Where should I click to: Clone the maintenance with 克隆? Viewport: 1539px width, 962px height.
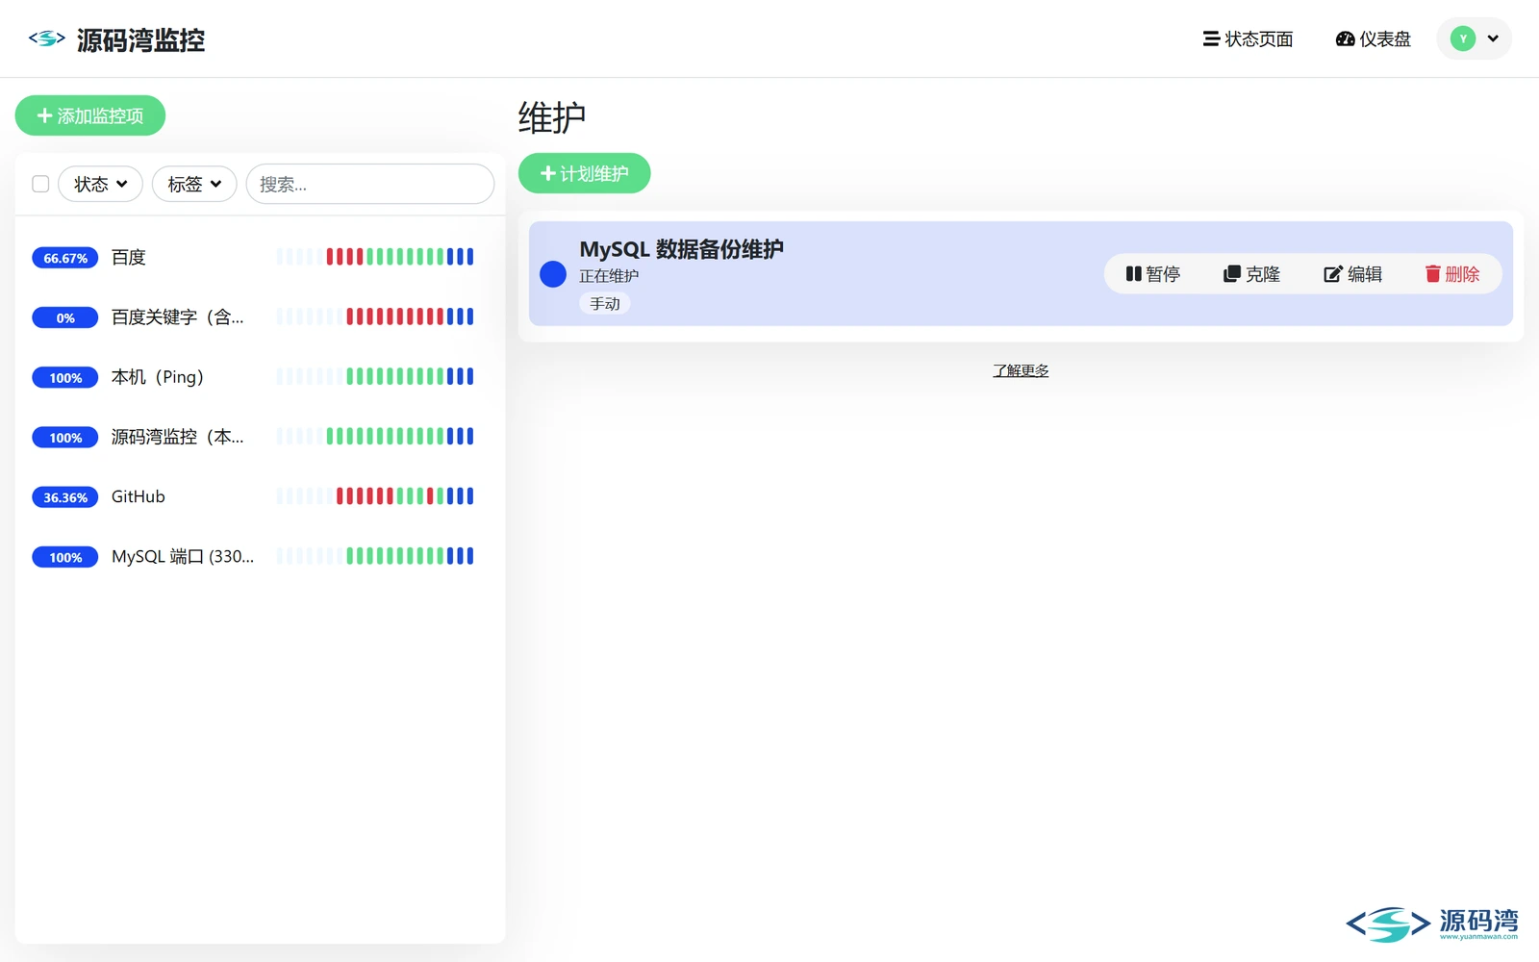point(1251,274)
